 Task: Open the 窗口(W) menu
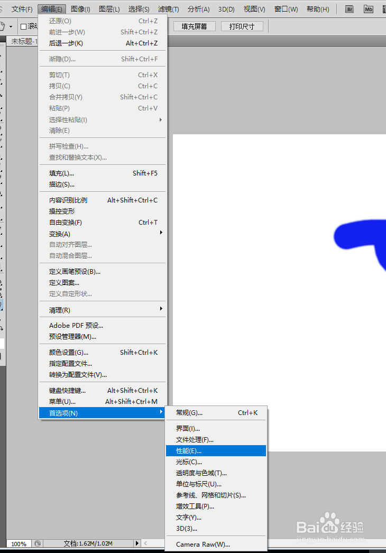click(286, 9)
